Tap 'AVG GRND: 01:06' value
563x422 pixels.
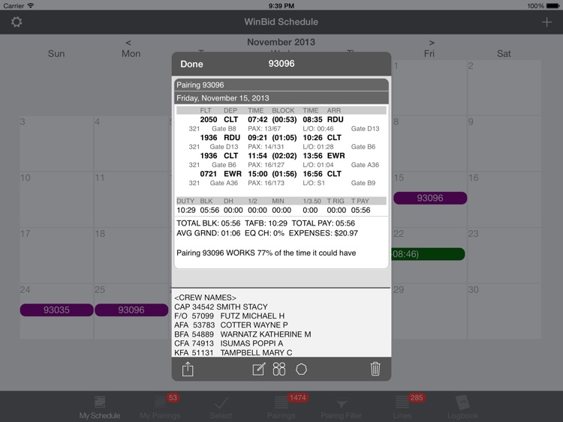(208, 233)
